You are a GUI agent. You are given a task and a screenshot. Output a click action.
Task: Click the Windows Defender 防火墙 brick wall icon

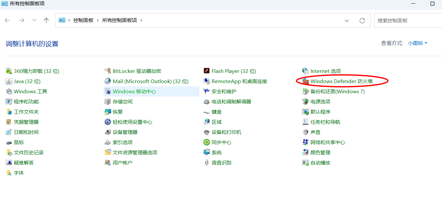pyautogui.click(x=305, y=81)
